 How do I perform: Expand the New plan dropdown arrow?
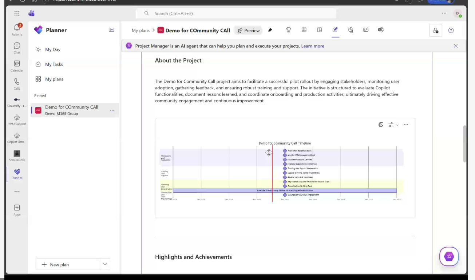105,264
